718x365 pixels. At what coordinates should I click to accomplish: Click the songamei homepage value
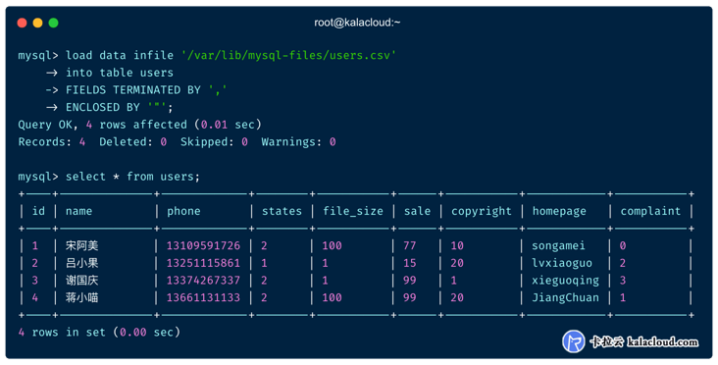[558, 246]
